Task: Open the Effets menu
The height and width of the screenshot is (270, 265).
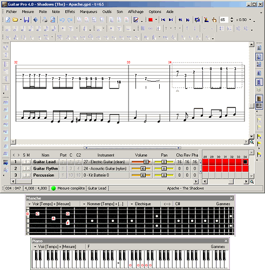Action: click(70, 12)
